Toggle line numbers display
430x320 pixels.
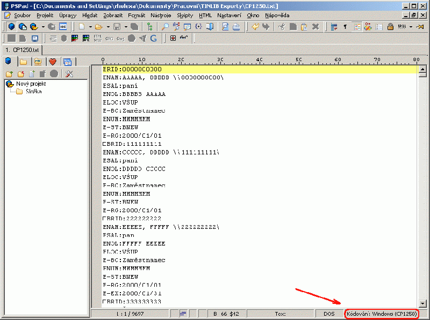379,26
